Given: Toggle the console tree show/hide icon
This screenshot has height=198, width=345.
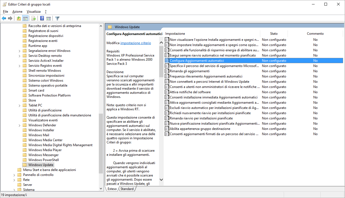Looking at the screenshot, I should pos(25,18).
